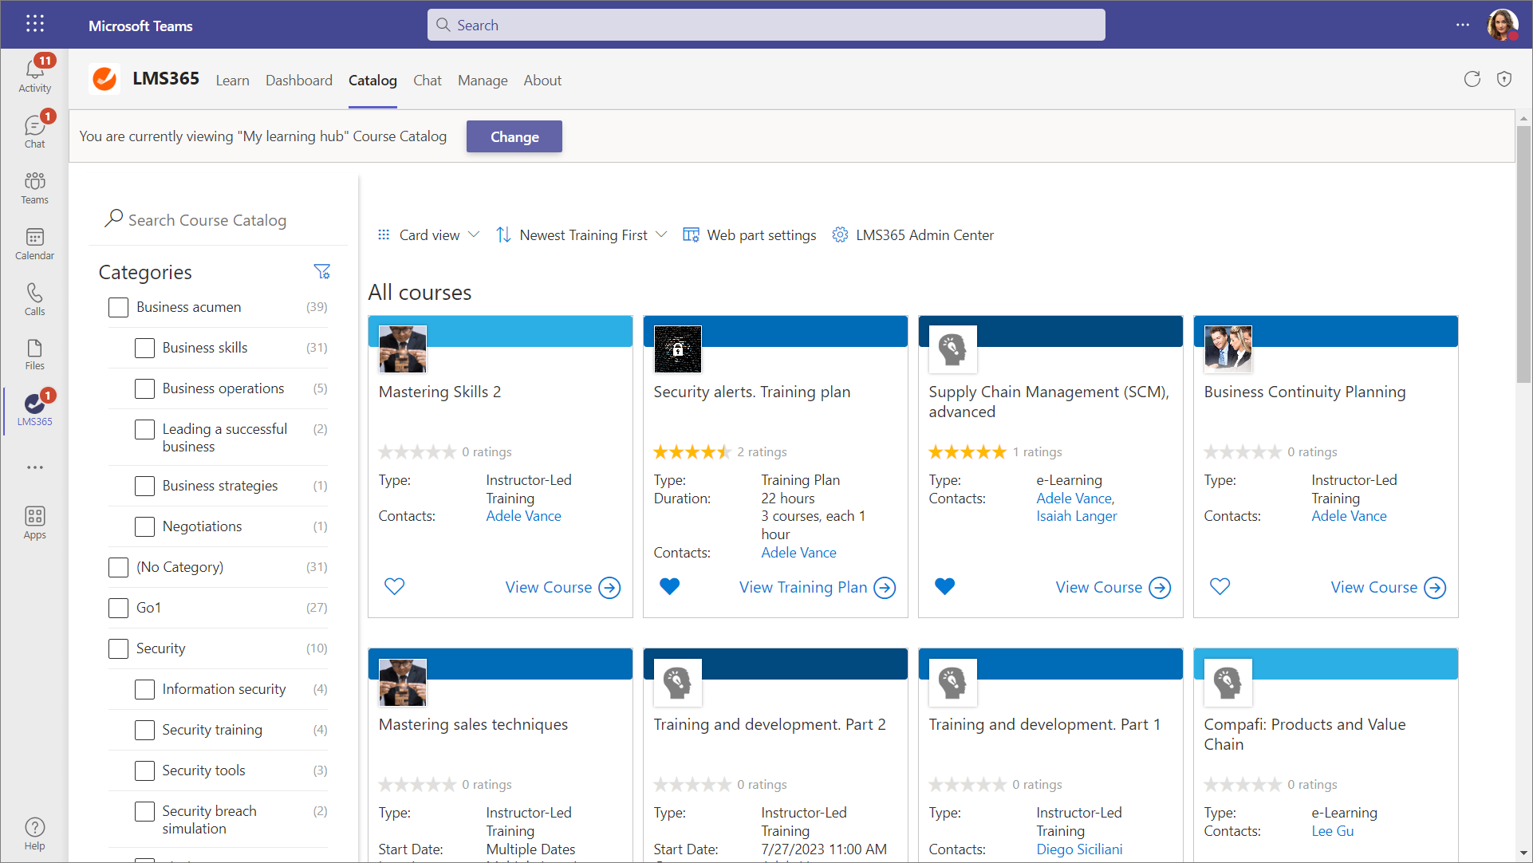Image resolution: width=1533 pixels, height=863 pixels.
Task: Favorite the Mastering Skills 2 course heart
Action: tap(394, 587)
